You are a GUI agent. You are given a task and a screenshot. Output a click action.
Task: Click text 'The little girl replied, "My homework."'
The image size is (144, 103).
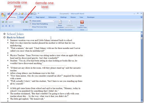[x=27, y=99]
